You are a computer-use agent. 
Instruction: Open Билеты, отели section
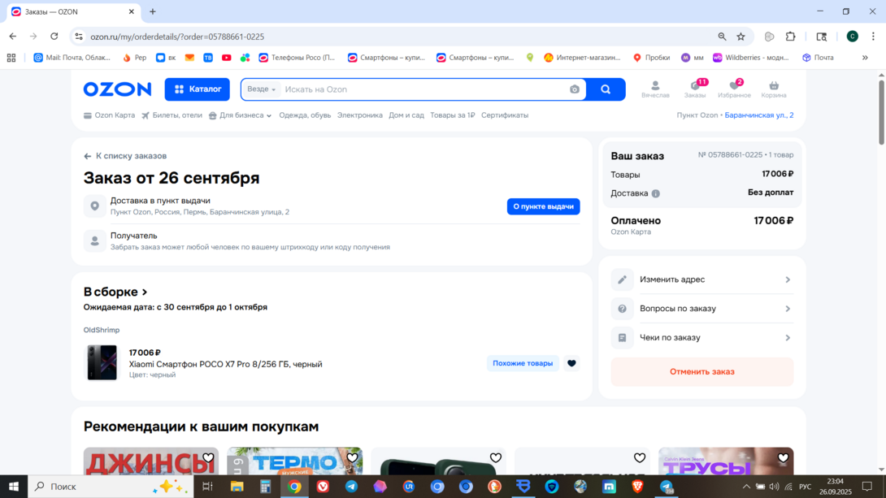coord(172,115)
